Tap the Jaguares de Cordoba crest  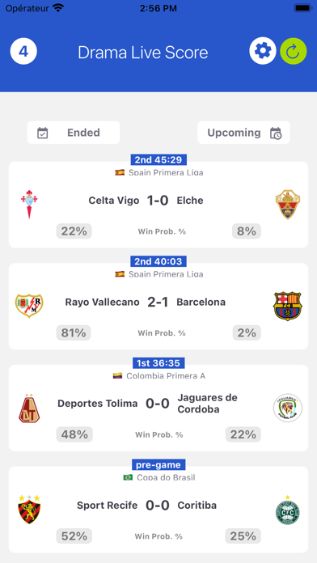[288, 408]
